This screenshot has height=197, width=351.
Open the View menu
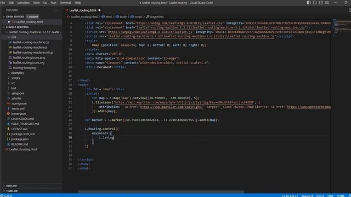tap(36, 3)
